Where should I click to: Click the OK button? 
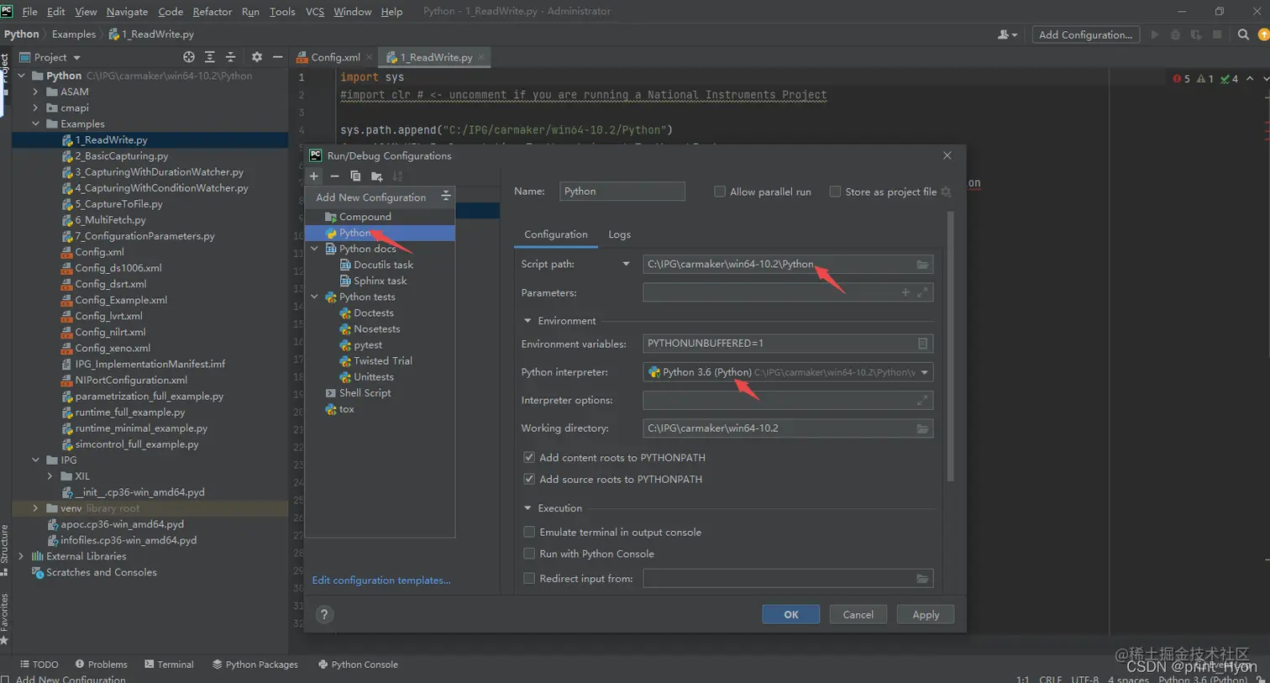click(x=790, y=614)
